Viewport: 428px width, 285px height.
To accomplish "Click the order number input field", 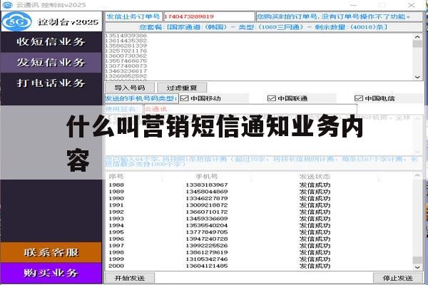I will pos(209,16).
